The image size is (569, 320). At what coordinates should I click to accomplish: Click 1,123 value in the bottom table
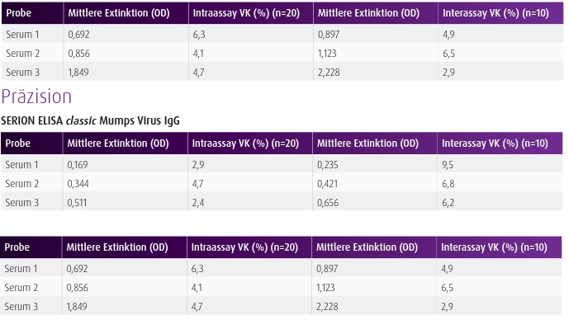tap(325, 288)
